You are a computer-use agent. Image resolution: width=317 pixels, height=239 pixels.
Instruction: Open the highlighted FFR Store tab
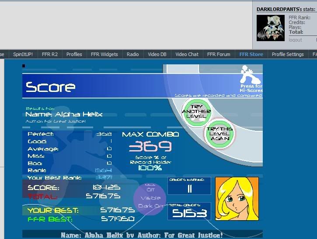tap(251, 54)
